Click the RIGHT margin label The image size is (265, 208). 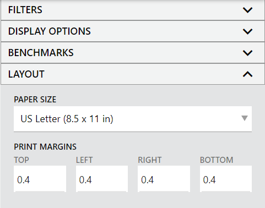[x=150, y=160]
